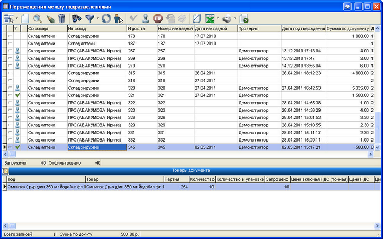The height and width of the screenshot is (239, 383).
Task: Tick the checkbox for document 326
Action: (10, 117)
